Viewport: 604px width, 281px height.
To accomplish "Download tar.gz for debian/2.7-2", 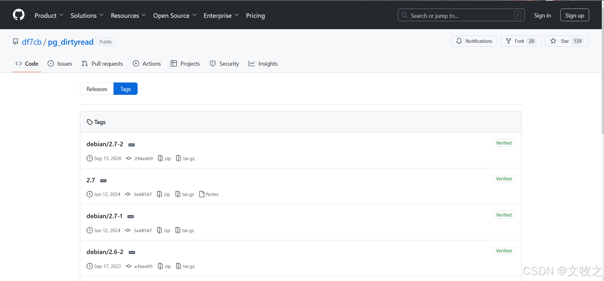I will 185,159.
